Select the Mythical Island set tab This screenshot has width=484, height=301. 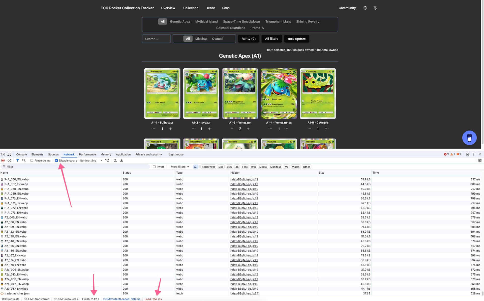click(206, 21)
